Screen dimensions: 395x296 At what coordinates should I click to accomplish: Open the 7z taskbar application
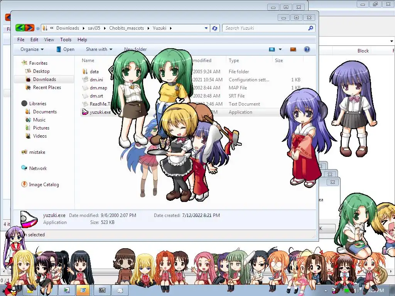[102, 290]
